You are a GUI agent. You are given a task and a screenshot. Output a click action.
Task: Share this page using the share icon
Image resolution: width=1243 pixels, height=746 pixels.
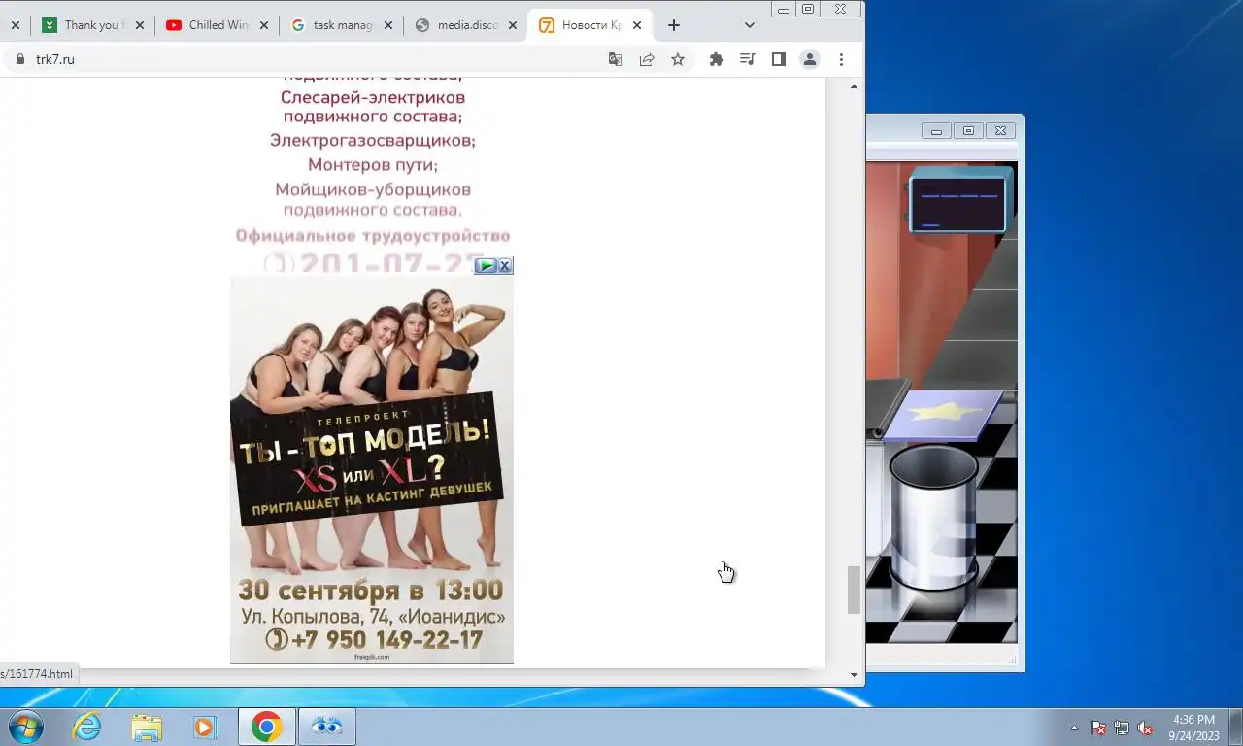[x=647, y=59]
